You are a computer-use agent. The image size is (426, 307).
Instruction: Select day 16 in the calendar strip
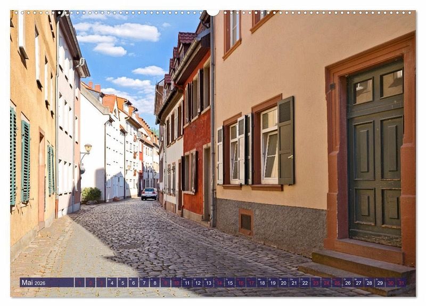(x=241, y=283)
